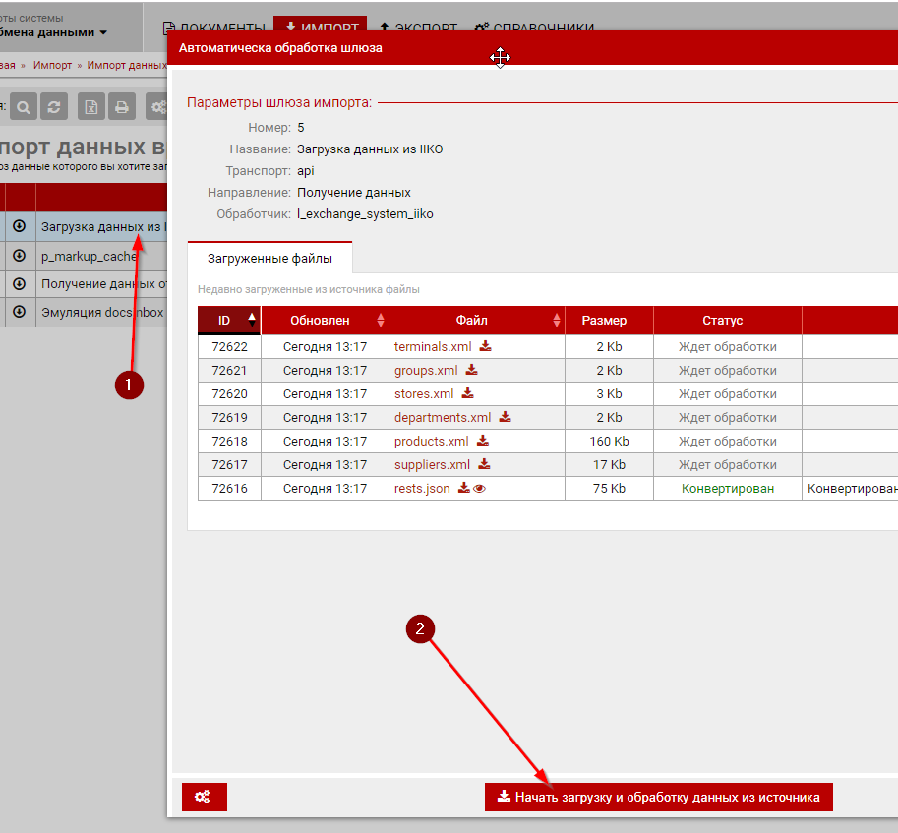The image size is (898, 833).
Task: Click the Excel export toolbar icon
Action: pyautogui.click(x=90, y=107)
